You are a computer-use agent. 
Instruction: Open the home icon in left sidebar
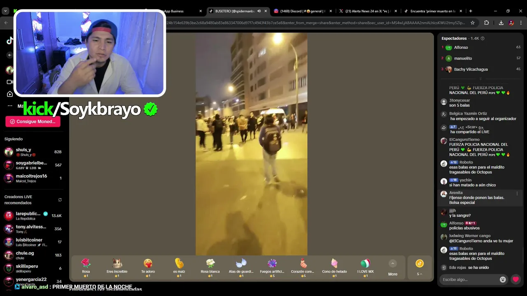pyautogui.click(x=10, y=94)
